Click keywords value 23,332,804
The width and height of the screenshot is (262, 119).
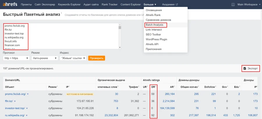111,116
